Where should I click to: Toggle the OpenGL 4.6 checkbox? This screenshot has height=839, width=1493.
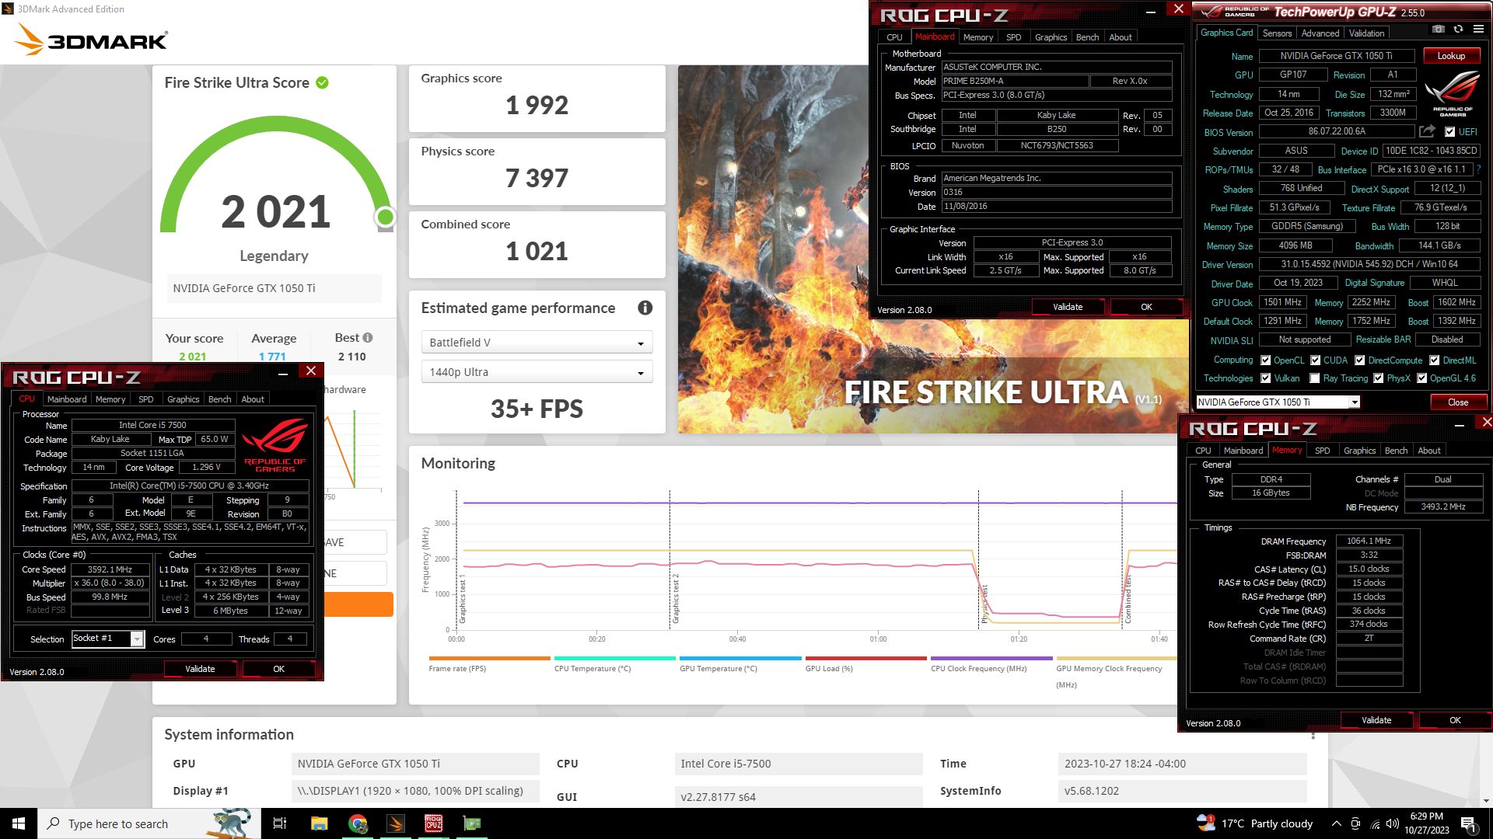coord(1422,378)
